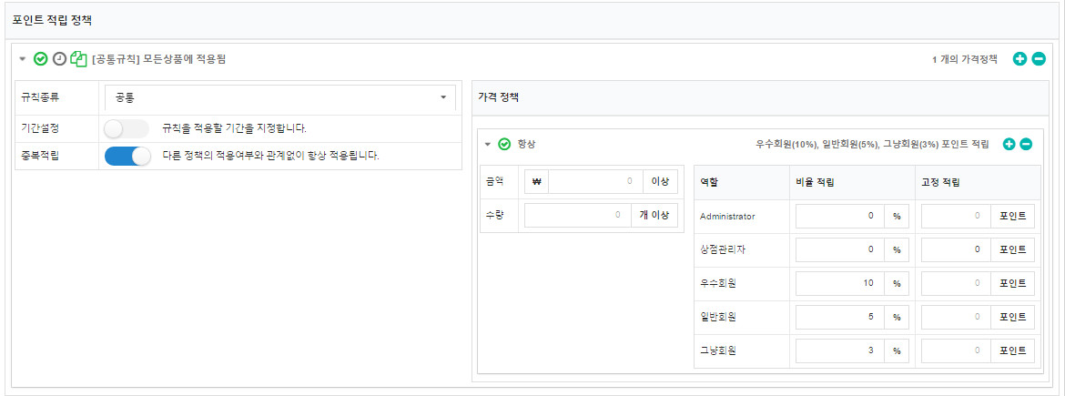Click the 중복적립 label

(40, 157)
